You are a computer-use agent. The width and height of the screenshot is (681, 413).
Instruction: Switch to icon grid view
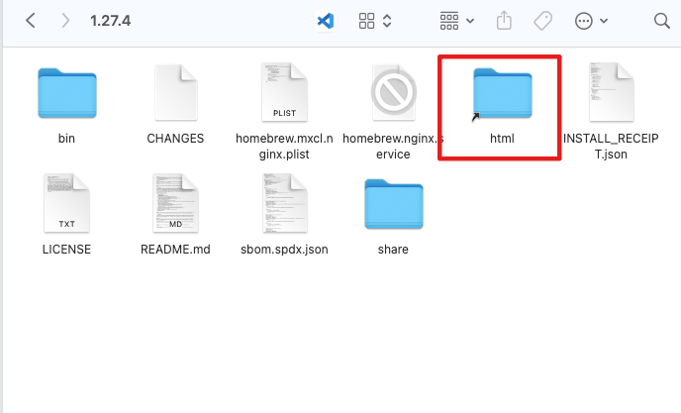point(366,21)
